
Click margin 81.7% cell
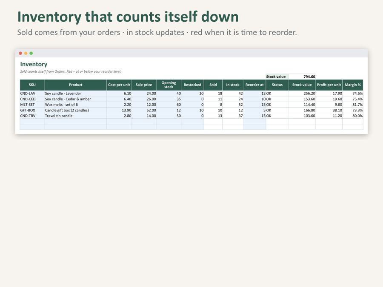353,105
